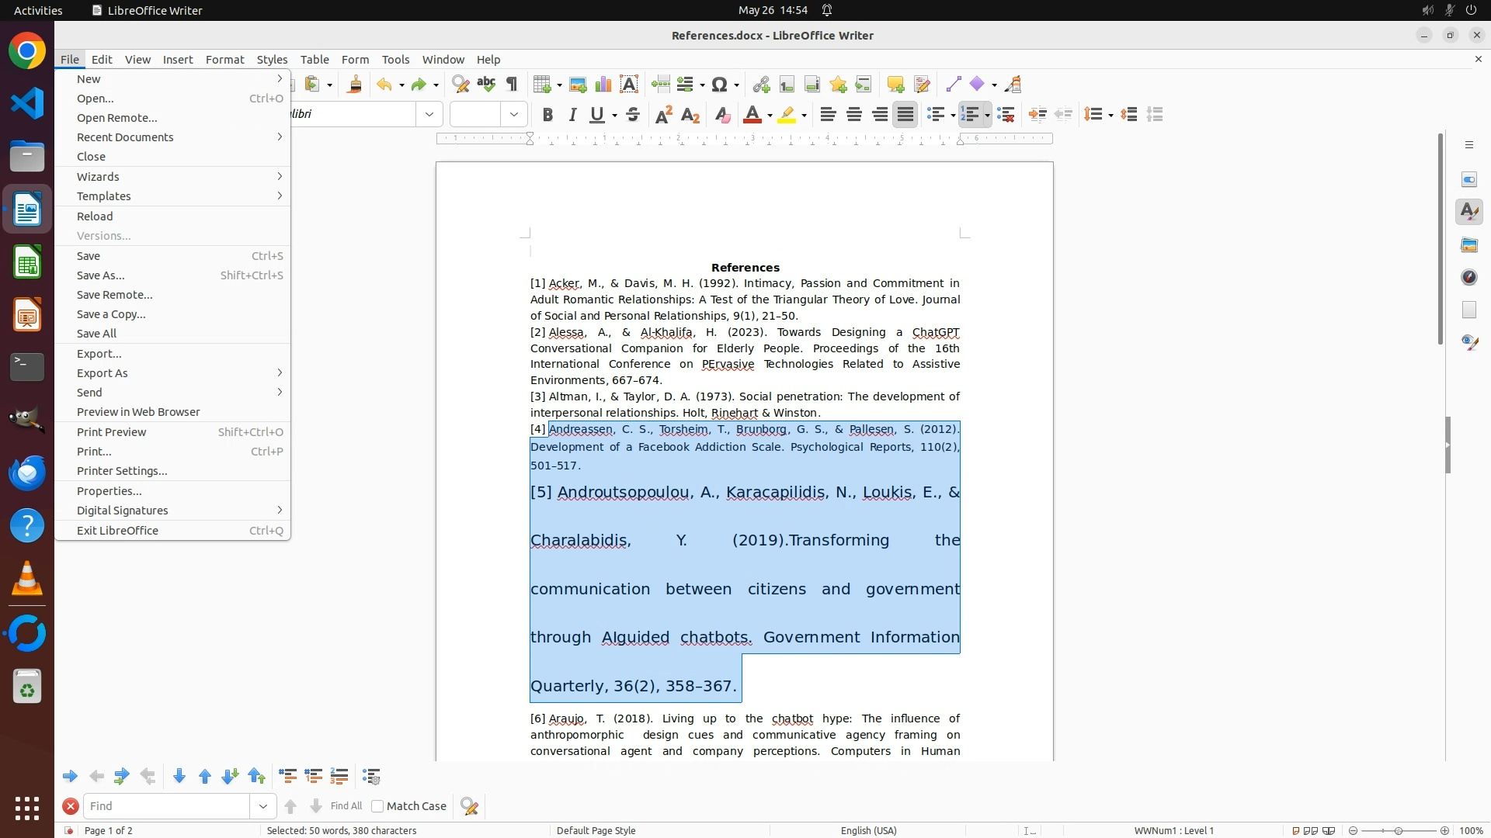The image size is (1491, 838).
Task: Click the Italic formatting icon
Action: (x=573, y=115)
